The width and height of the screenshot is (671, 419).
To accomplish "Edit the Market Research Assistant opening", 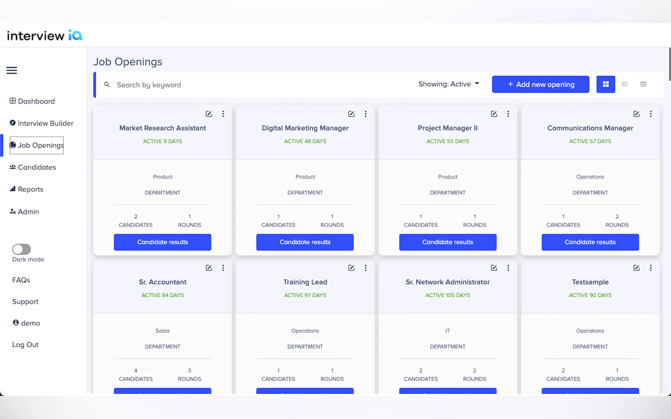I will [209, 114].
